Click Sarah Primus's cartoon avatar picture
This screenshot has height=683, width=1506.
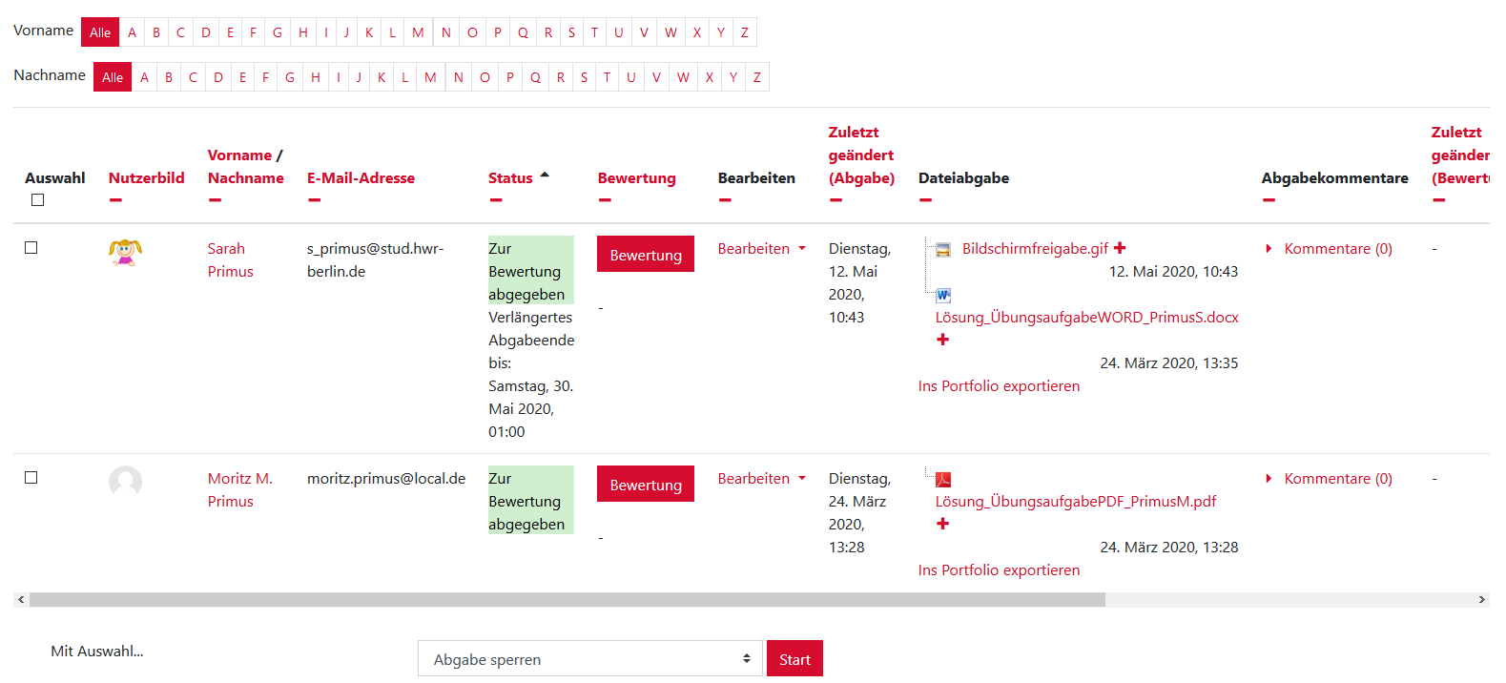coord(125,252)
